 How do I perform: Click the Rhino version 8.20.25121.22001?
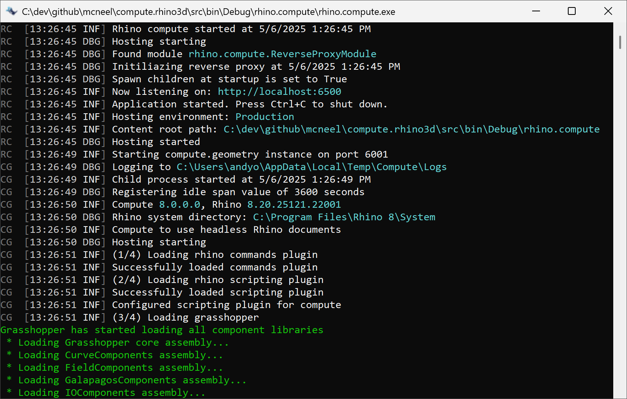[294, 205]
